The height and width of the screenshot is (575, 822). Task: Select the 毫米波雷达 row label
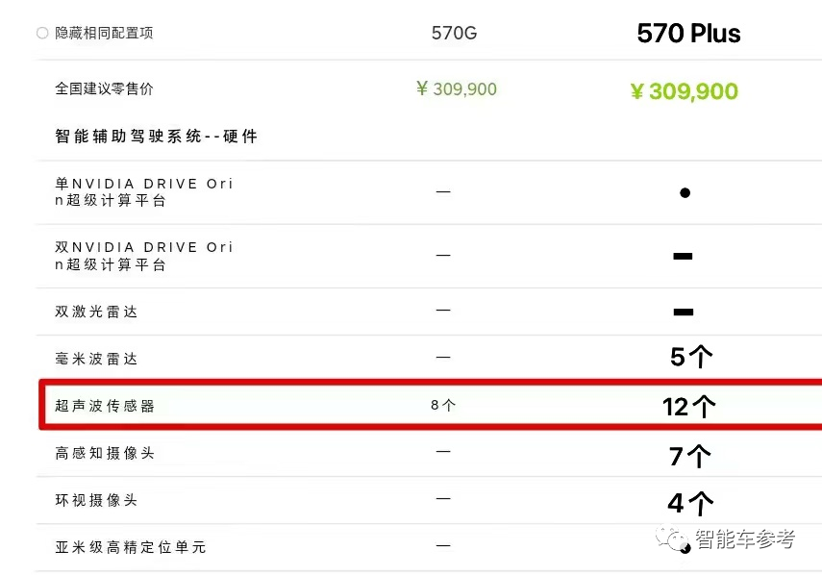pyautogui.click(x=96, y=359)
